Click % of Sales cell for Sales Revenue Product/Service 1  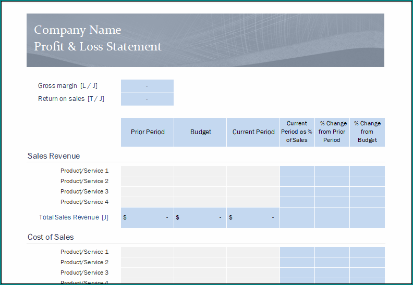297,171
